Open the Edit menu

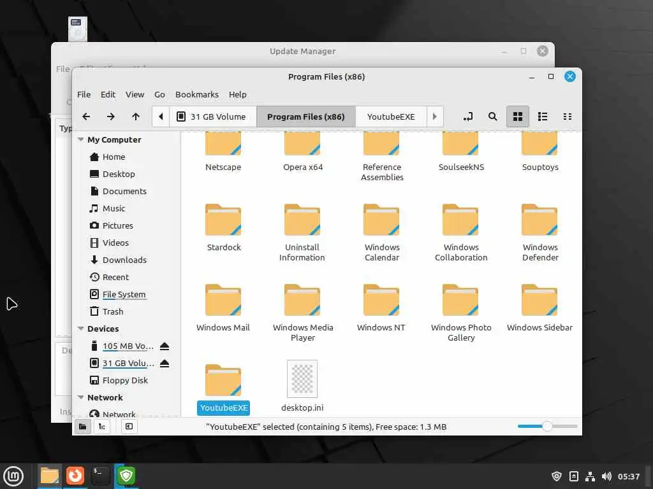tap(108, 94)
